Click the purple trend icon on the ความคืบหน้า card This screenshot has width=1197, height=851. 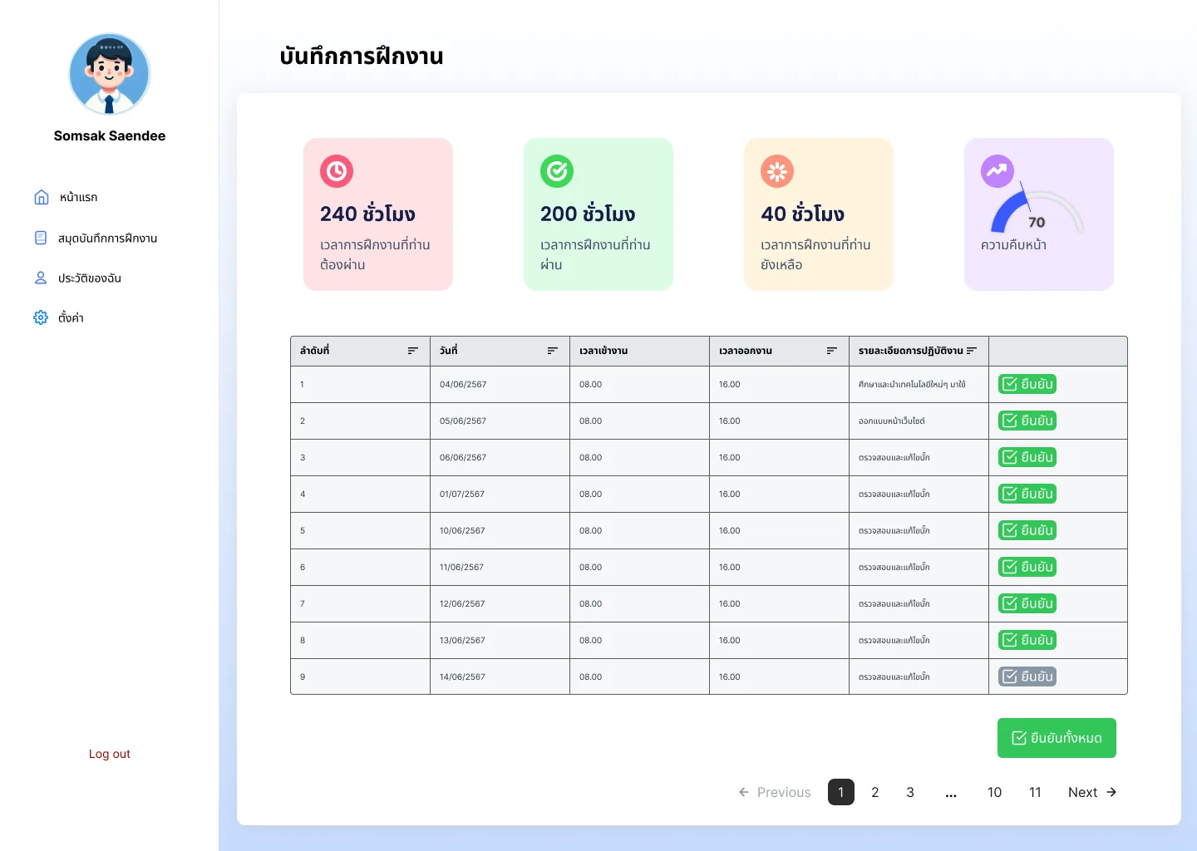(997, 171)
